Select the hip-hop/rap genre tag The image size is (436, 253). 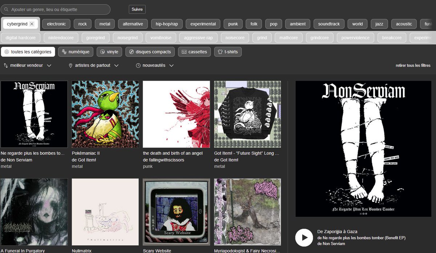pyautogui.click(x=166, y=24)
